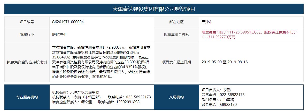Click the 专业服务机构 header cell
The height and width of the screenshot is (111, 308).
[x=27, y=97]
